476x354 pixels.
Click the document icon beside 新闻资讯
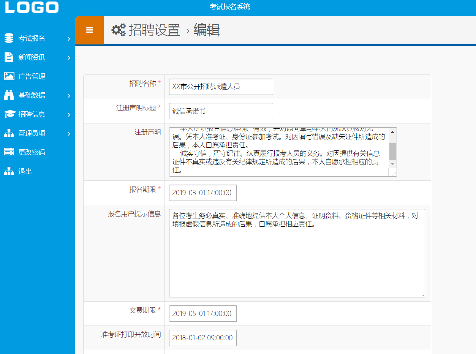(9, 57)
